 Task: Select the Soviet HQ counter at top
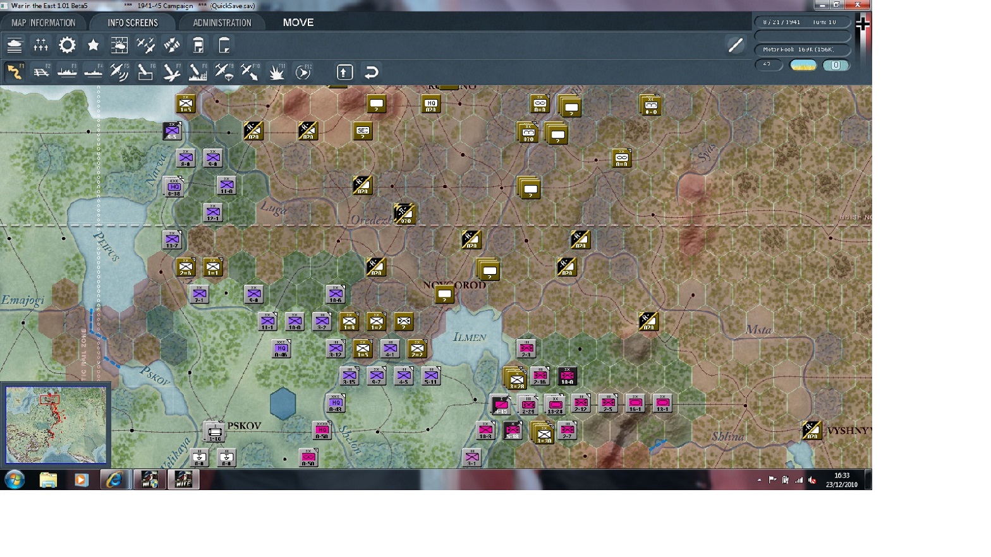431,104
